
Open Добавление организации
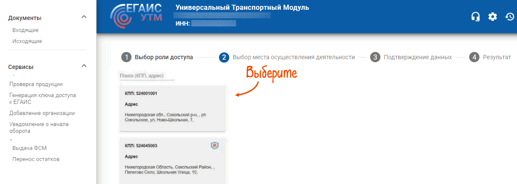point(42,113)
